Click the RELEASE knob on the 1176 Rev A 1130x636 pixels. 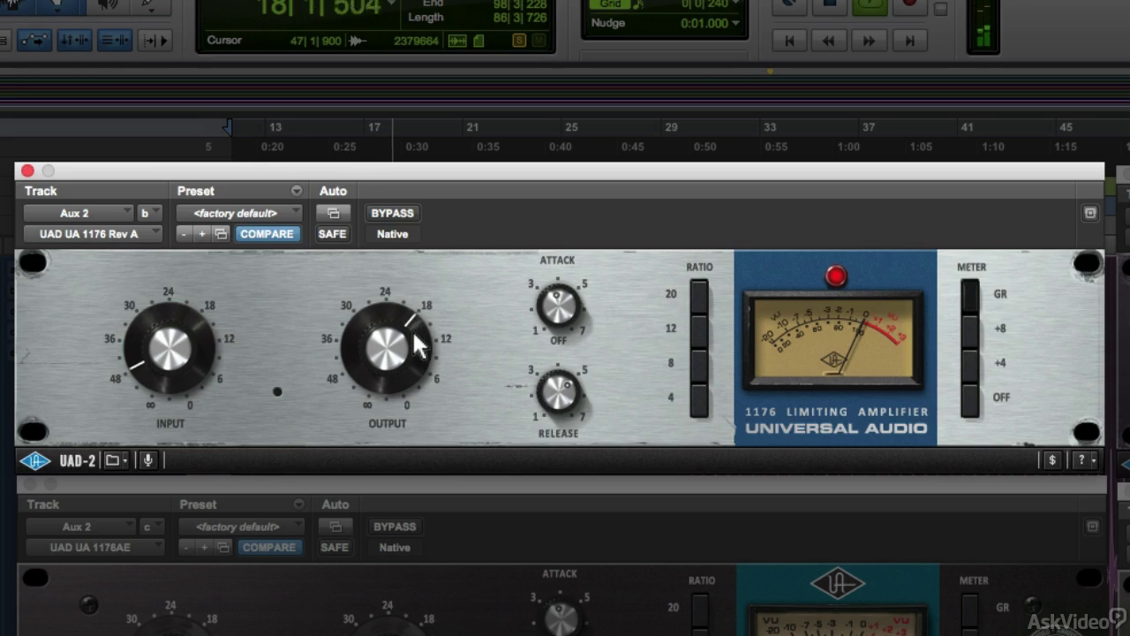557,391
